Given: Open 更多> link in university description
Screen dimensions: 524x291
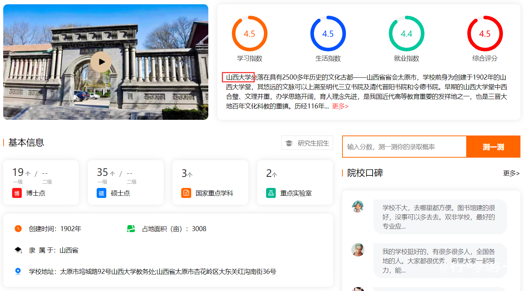Looking at the screenshot, I should pyautogui.click(x=340, y=106).
